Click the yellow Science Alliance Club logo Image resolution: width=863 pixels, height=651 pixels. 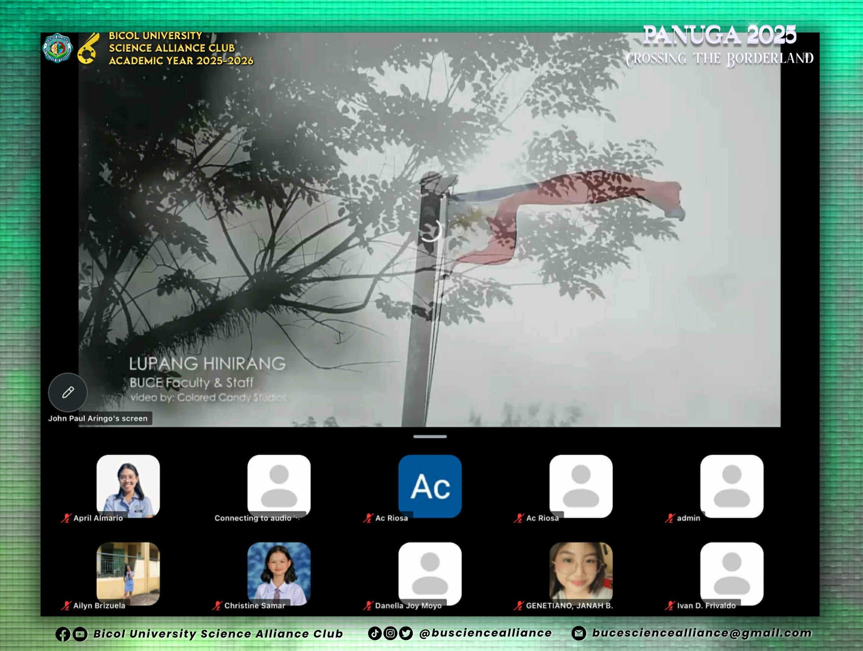pyautogui.click(x=89, y=49)
